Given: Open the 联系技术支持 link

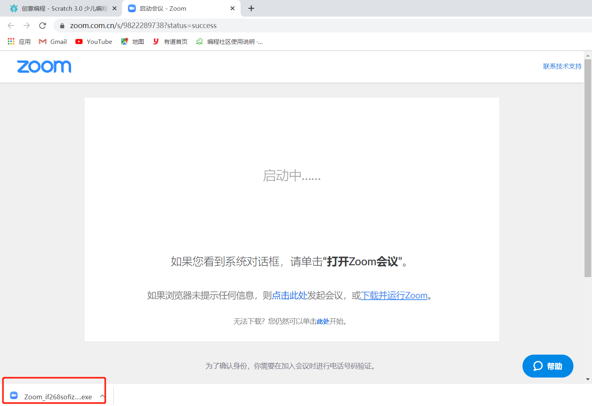Looking at the screenshot, I should pyautogui.click(x=562, y=66).
